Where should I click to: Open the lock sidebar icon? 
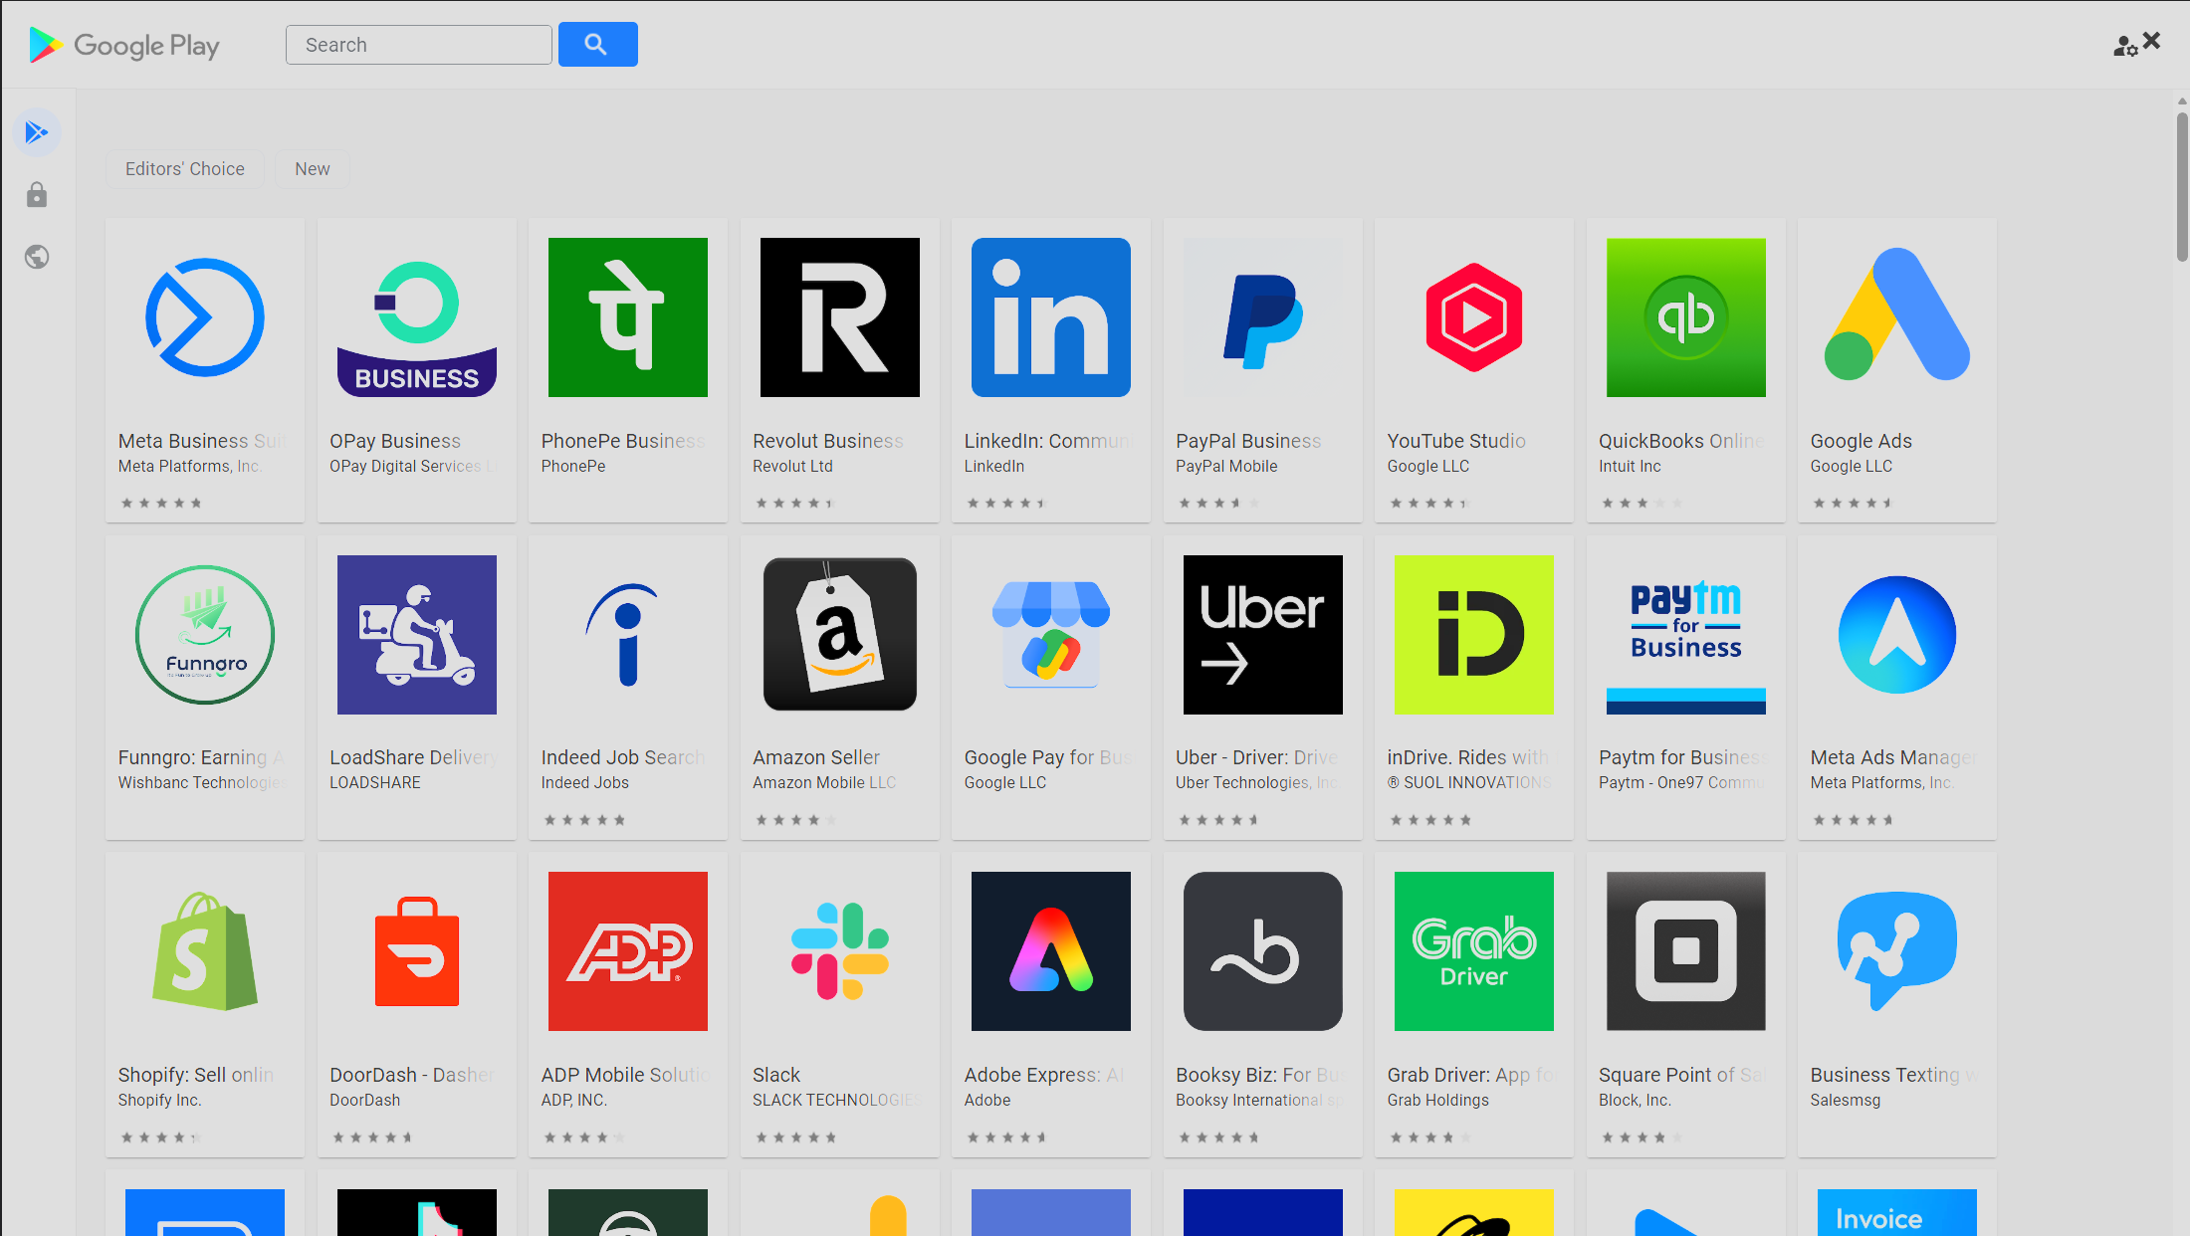[37, 195]
